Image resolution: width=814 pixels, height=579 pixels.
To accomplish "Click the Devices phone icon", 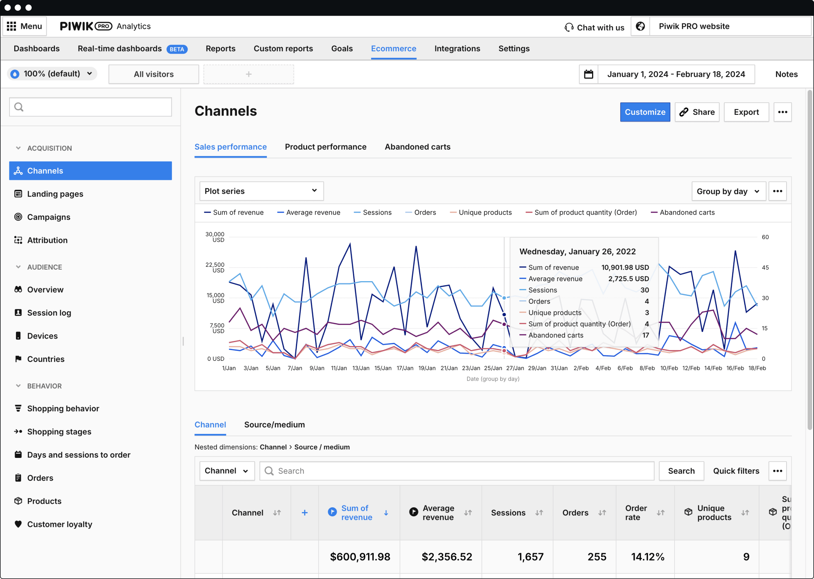I will pyautogui.click(x=18, y=336).
